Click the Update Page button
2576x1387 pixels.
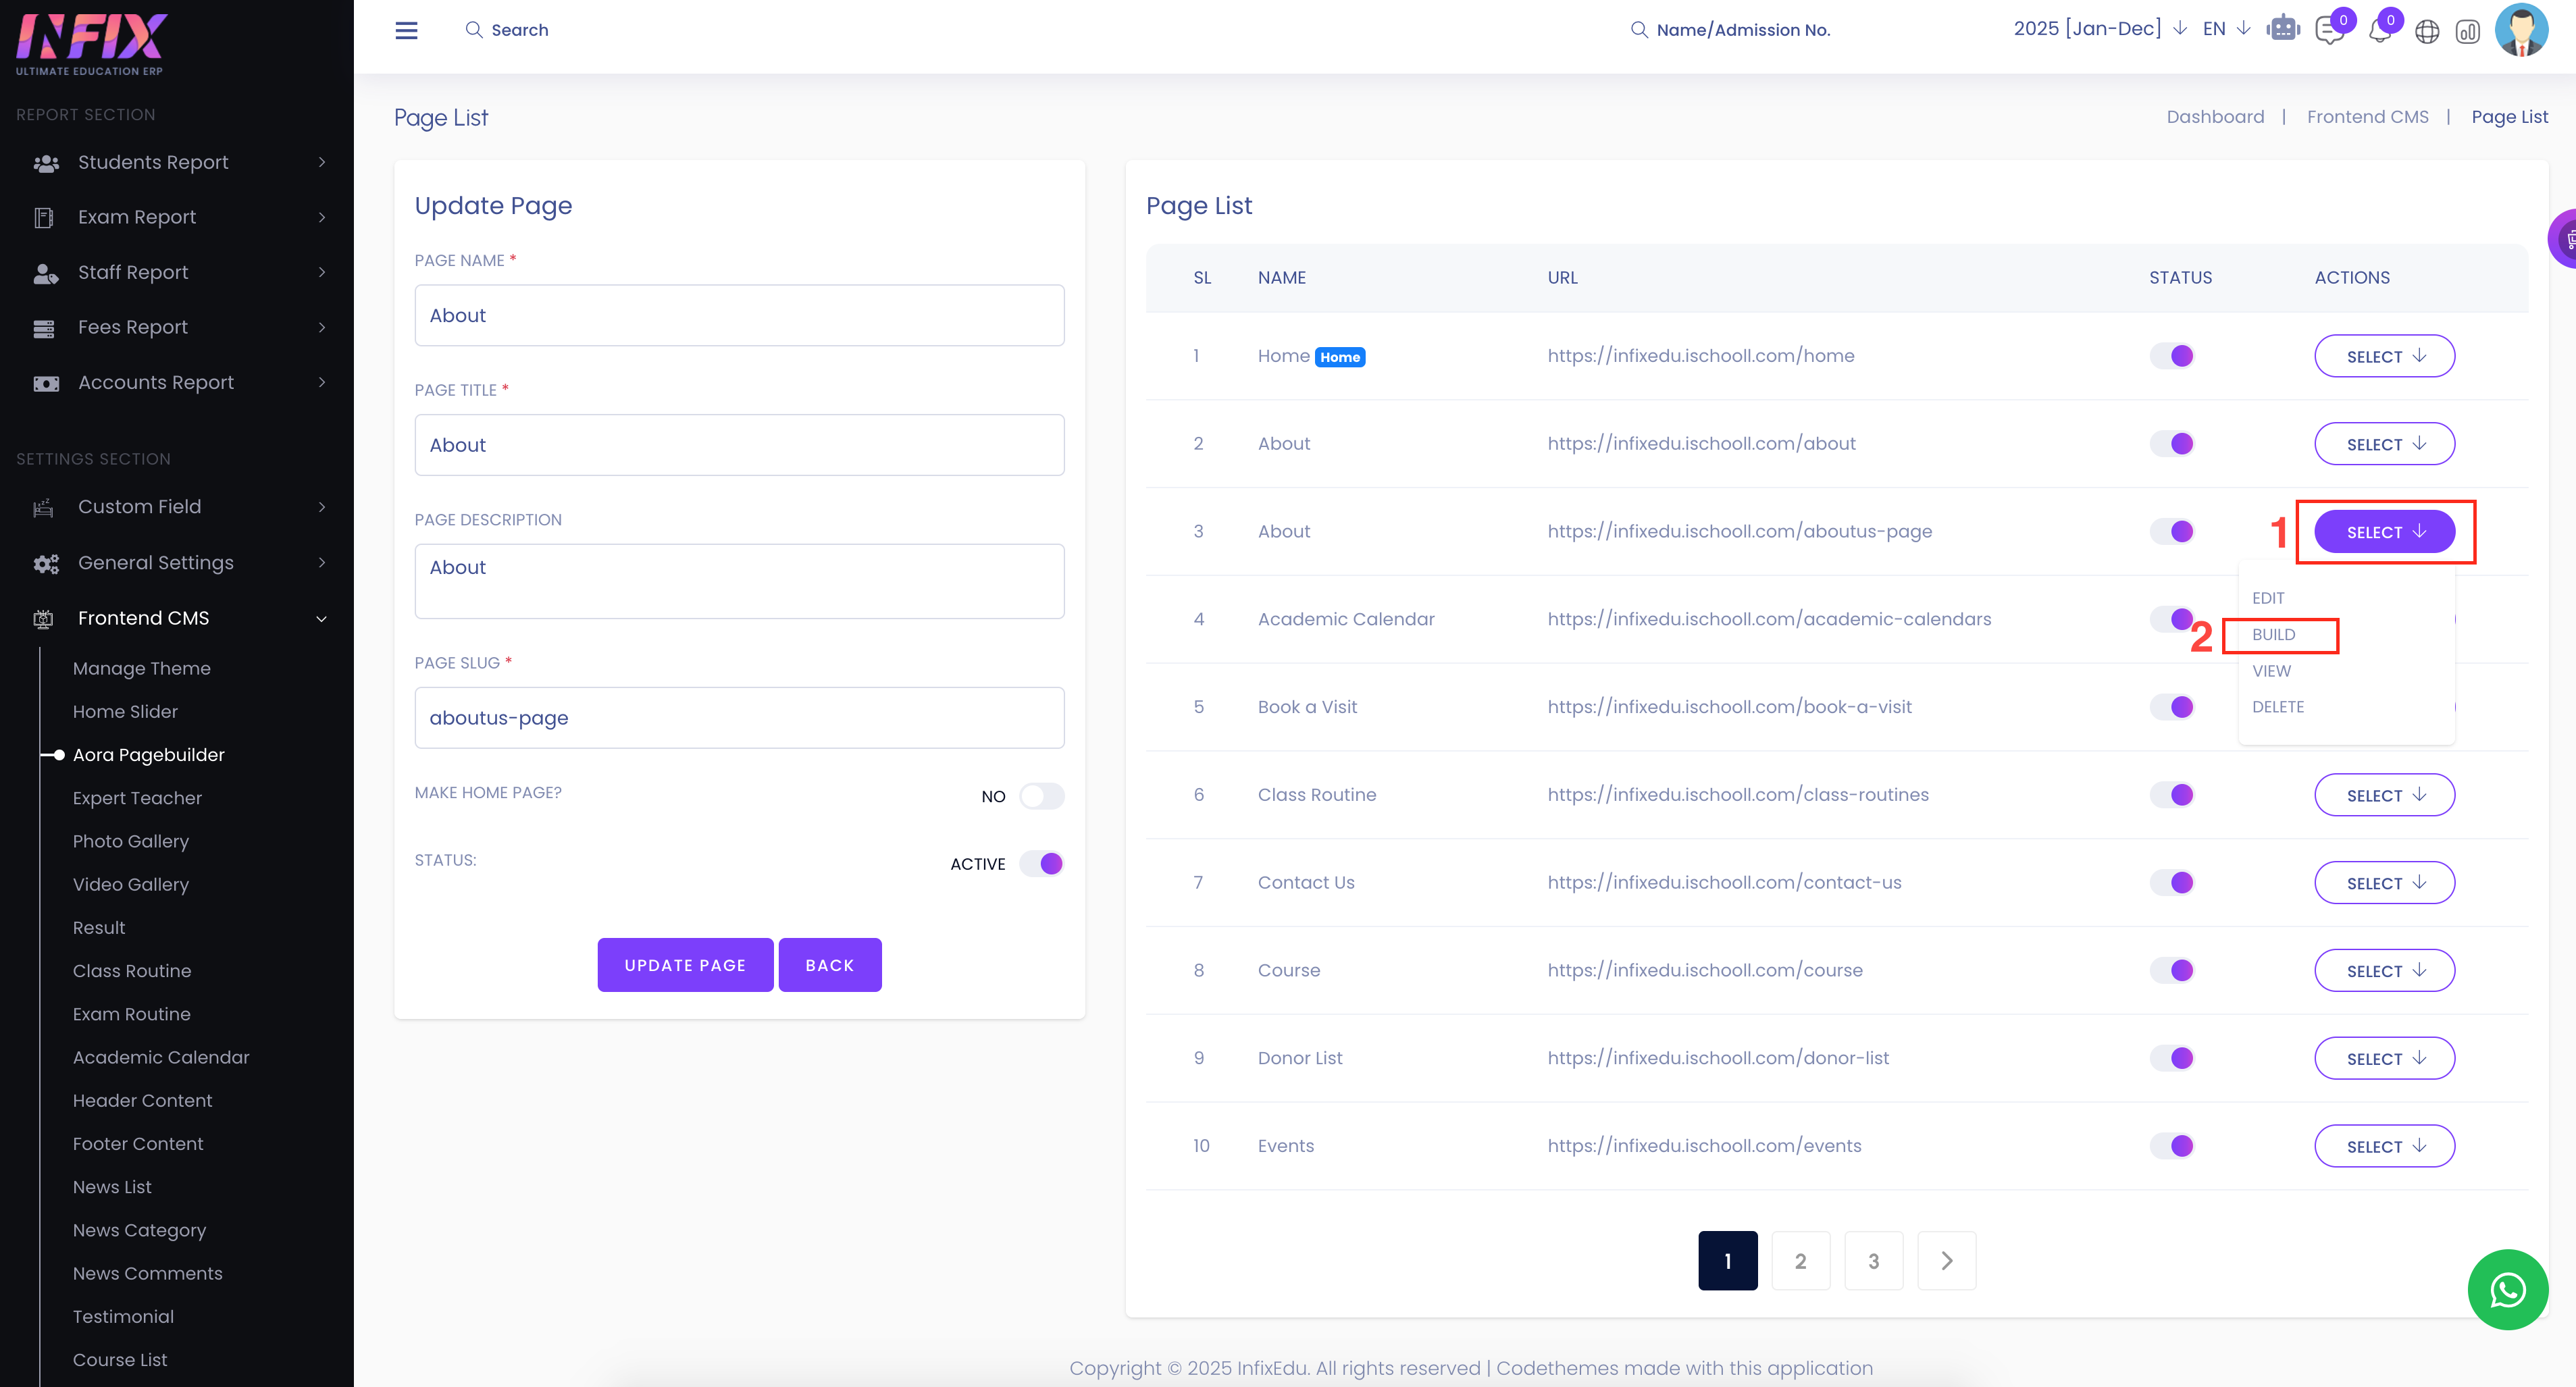pos(685,965)
